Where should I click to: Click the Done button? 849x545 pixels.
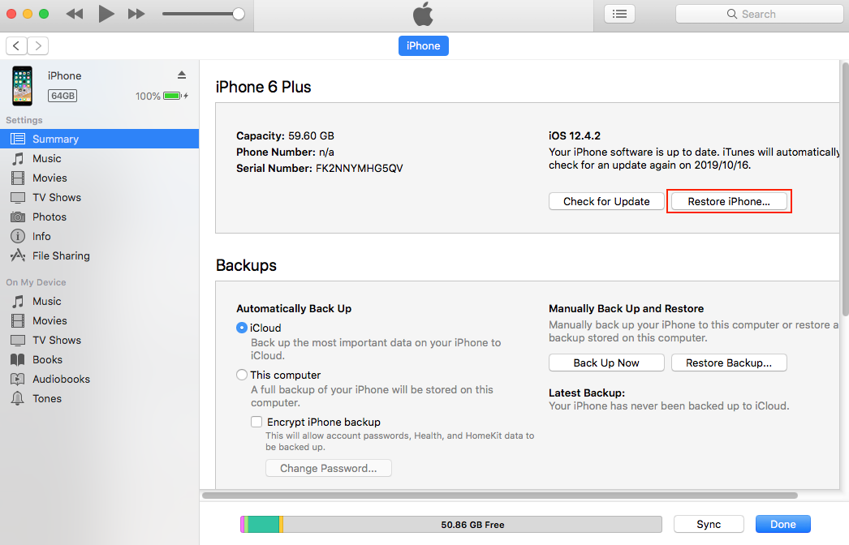[783, 524]
